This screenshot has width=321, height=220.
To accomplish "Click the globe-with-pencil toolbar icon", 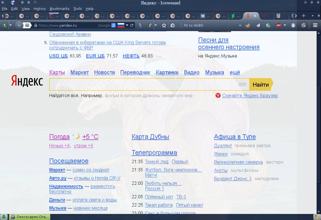I will [x=304, y=25].
